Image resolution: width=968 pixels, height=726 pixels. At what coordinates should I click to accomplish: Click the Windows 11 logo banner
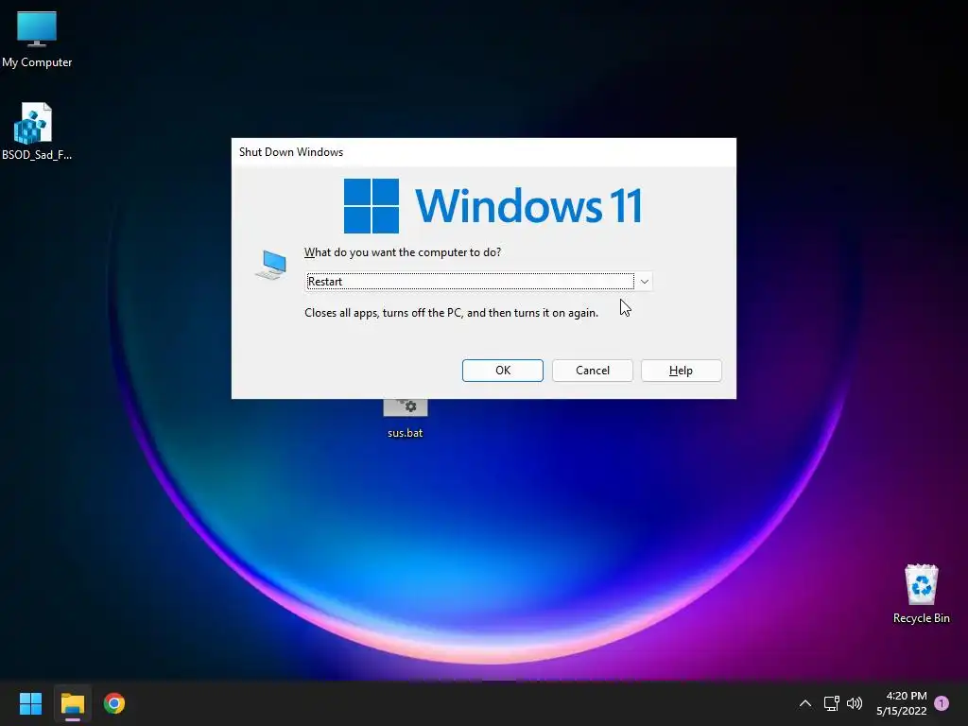(493, 205)
